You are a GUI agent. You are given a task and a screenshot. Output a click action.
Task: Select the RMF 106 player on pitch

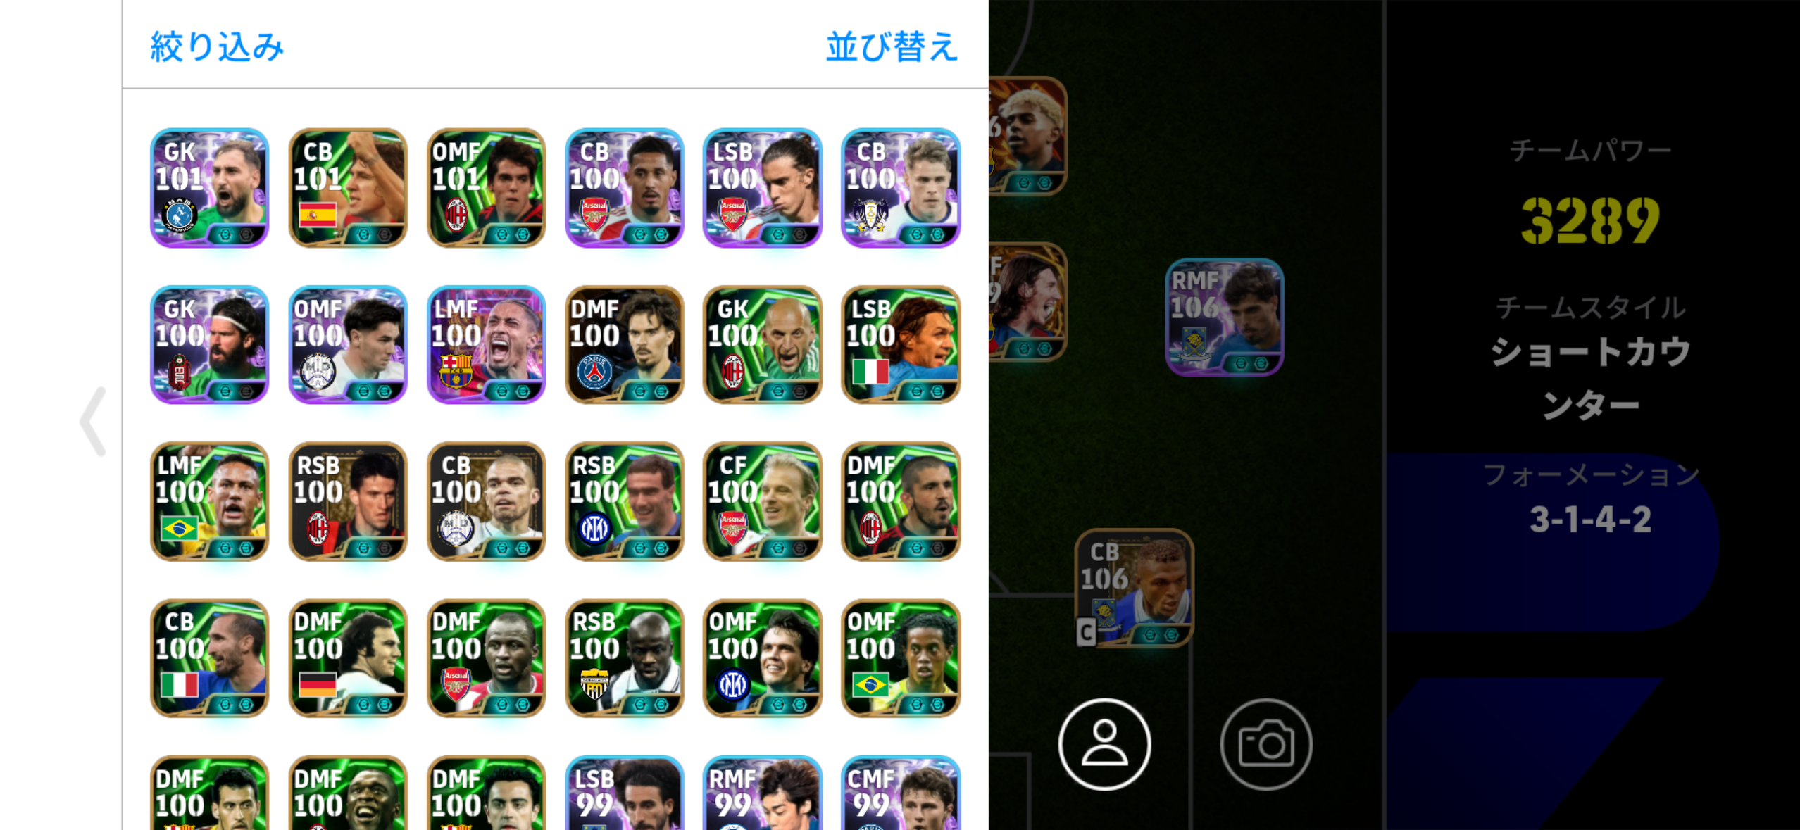click(x=1224, y=317)
